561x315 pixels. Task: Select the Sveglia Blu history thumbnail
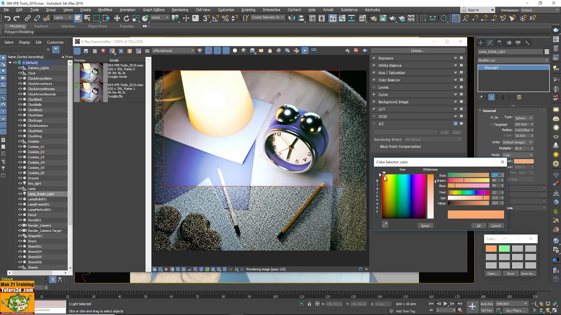(x=91, y=92)
